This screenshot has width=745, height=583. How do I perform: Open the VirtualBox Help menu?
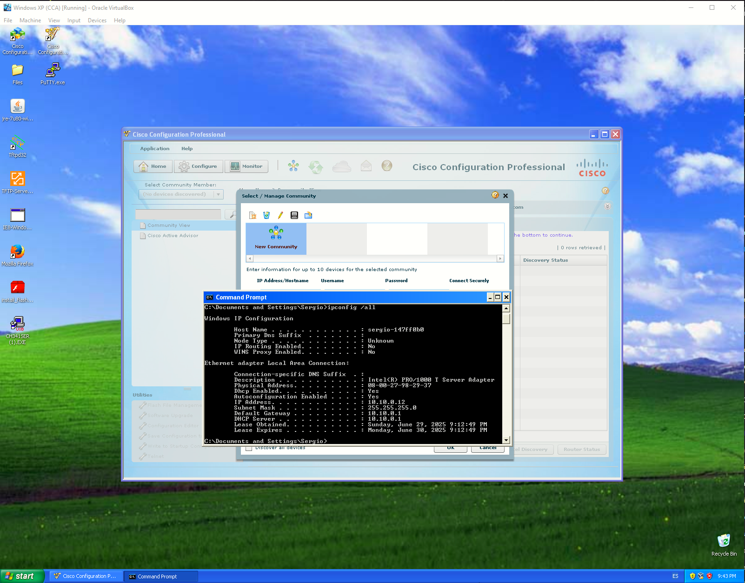(120, 20)
